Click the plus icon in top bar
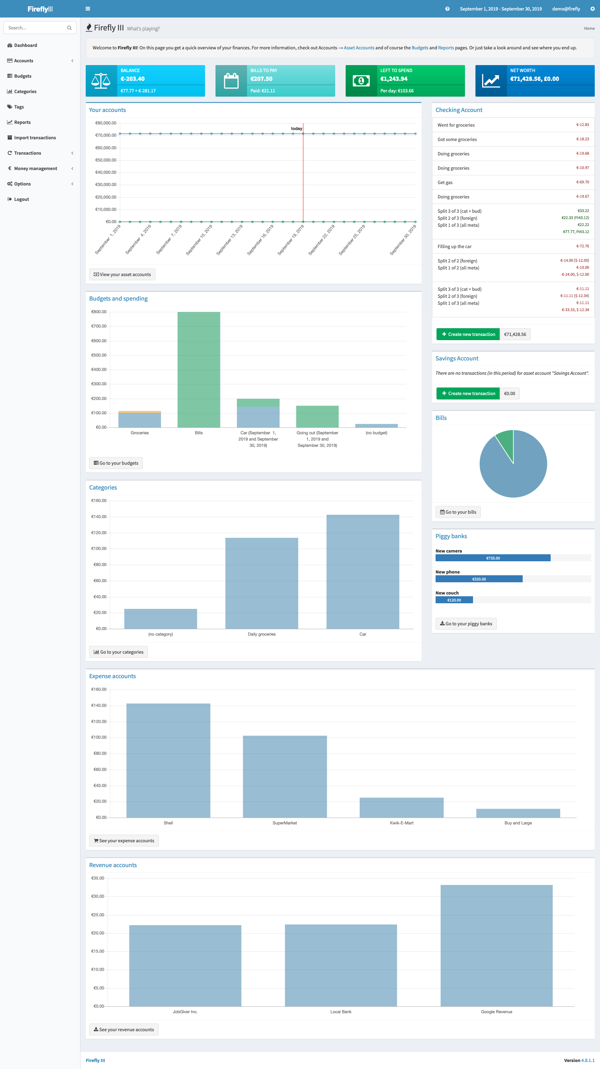The width and height of the screenshot is (600, 1069). pyautogui.click(x=592, y=9)
